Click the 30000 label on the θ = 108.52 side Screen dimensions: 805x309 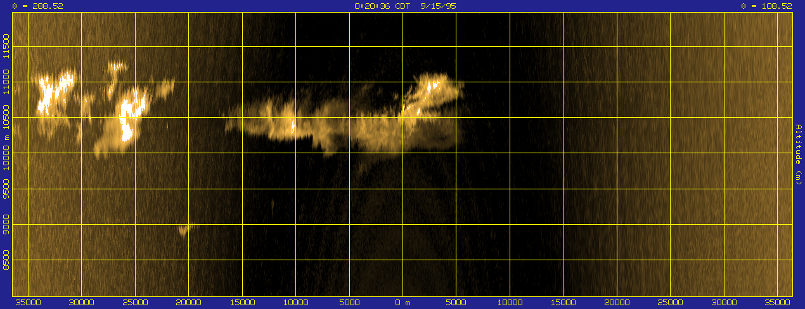724,303
